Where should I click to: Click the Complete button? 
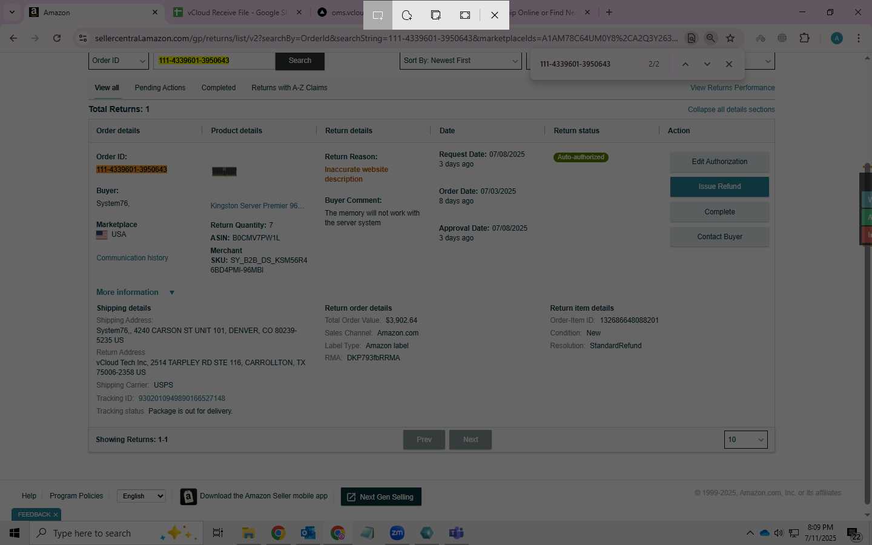[x=719, y=212]
